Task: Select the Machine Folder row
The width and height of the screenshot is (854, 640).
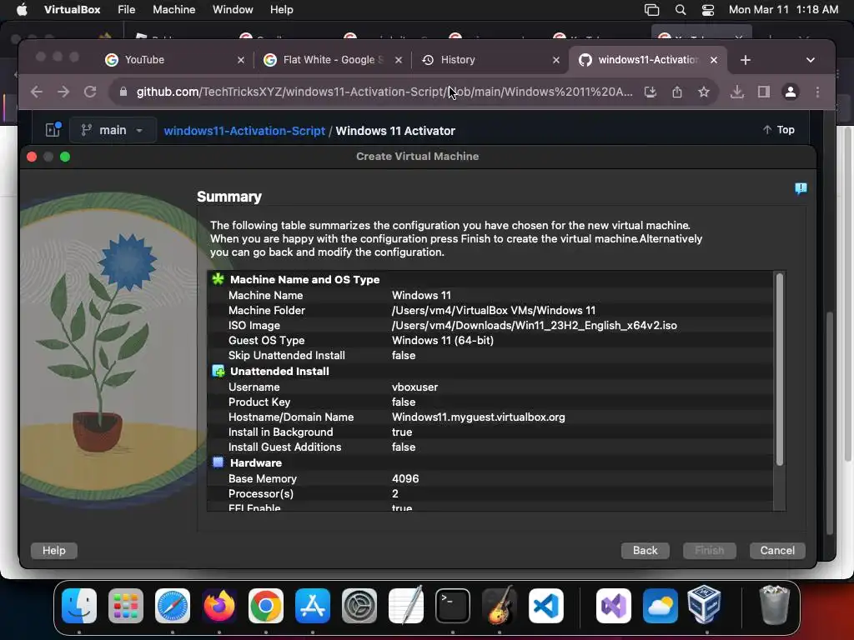Action: click(490, 310)
